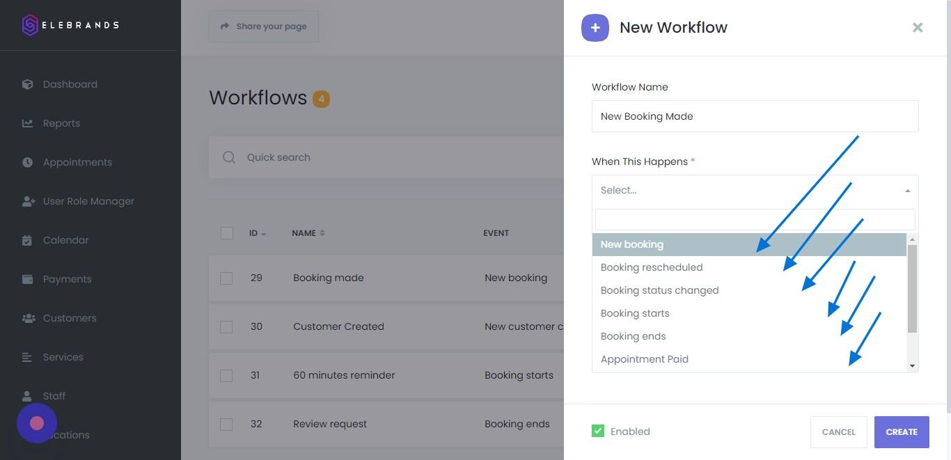951x460 pixels.
Task: Check the row 29 Booking made checkbox
Action: tap(226, 278)
